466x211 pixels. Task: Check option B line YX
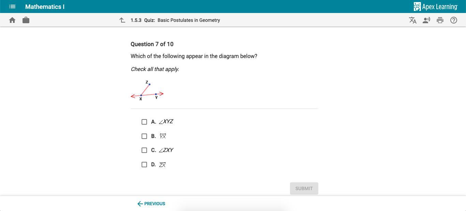tap(144, 136)
